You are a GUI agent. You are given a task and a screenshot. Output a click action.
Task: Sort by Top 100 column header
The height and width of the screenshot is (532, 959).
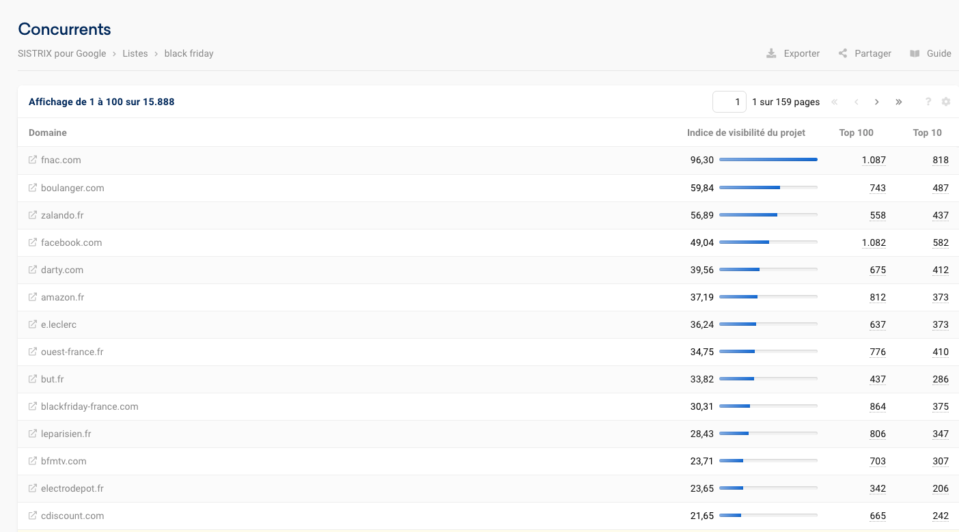pyautogui.click(x=856, y=132)
